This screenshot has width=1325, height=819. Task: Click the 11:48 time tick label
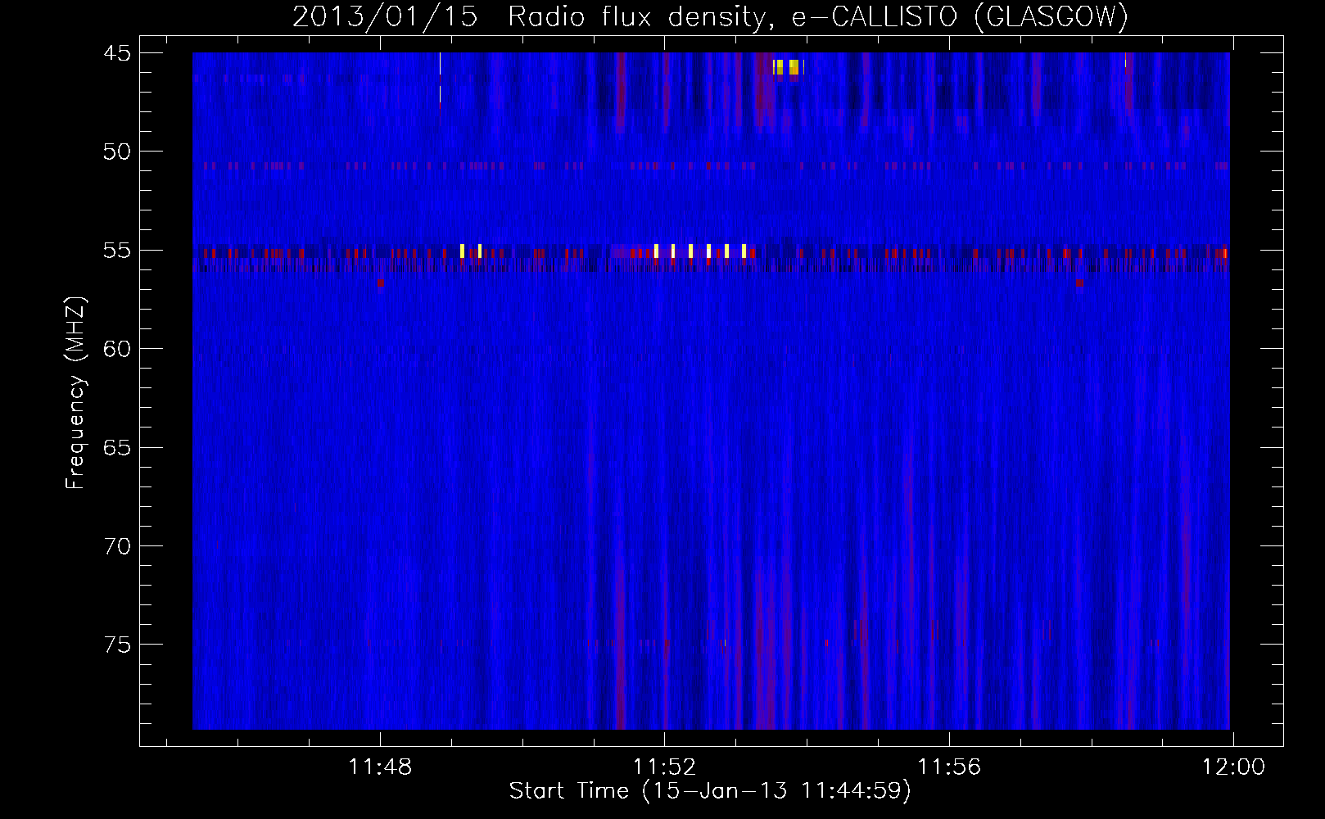tap(380, 767)
